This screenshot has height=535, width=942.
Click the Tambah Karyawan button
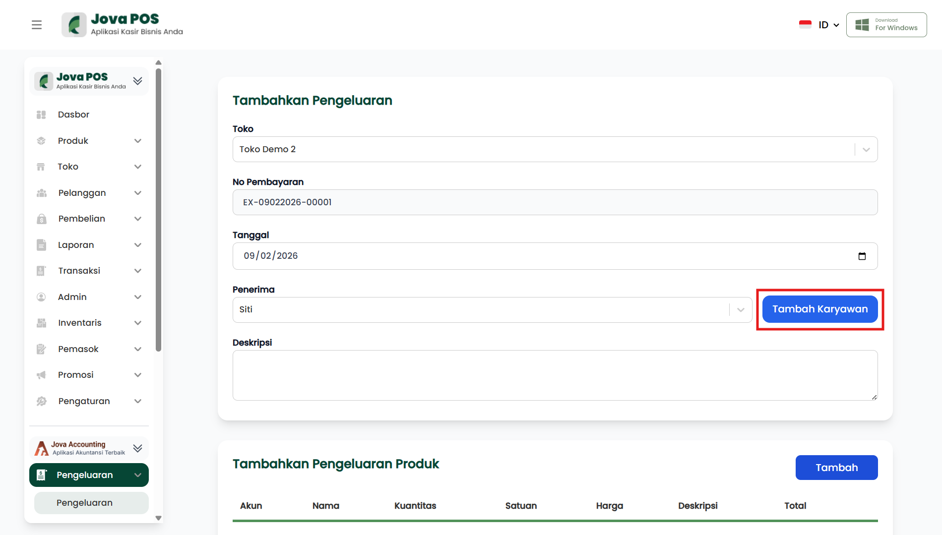[819, 309]
